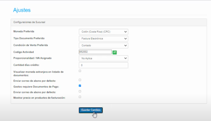Click the Tipo Documento Preferido label
The width and height of the screenshot is (211, 121).
(x=29, y=38)
